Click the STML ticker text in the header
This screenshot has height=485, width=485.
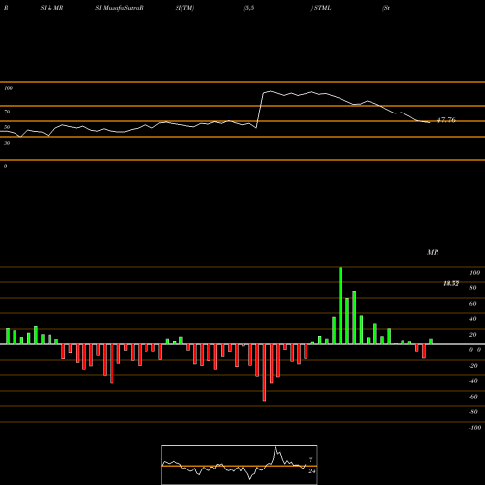(323, 8)
